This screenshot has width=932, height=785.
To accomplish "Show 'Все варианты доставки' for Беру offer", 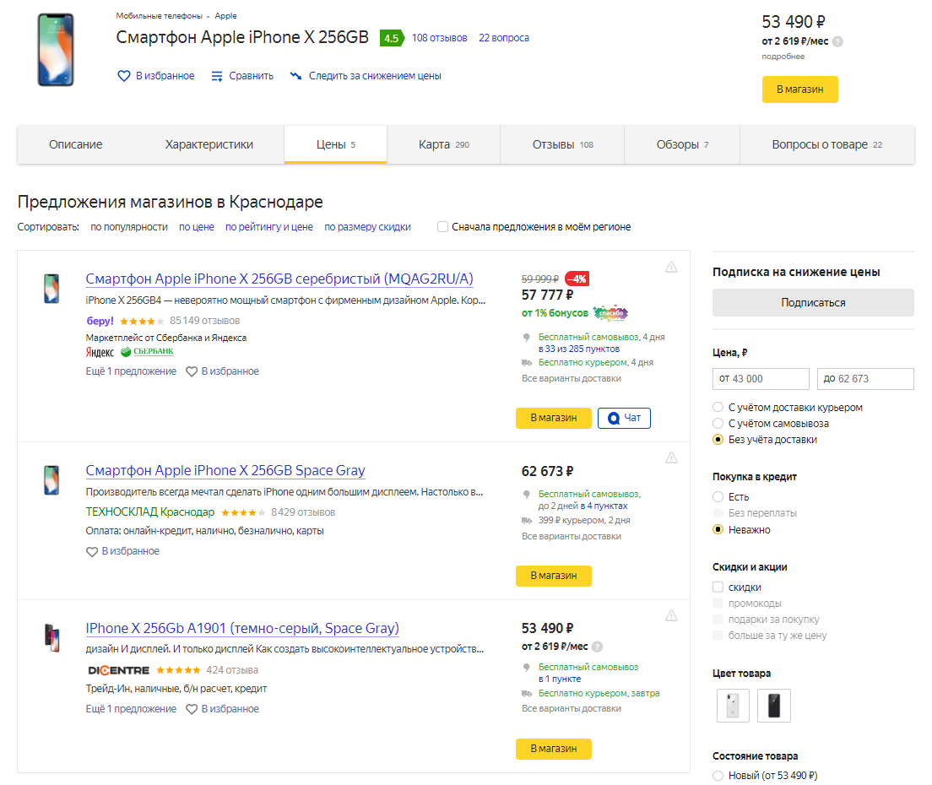I will click(x=572, y=378).
